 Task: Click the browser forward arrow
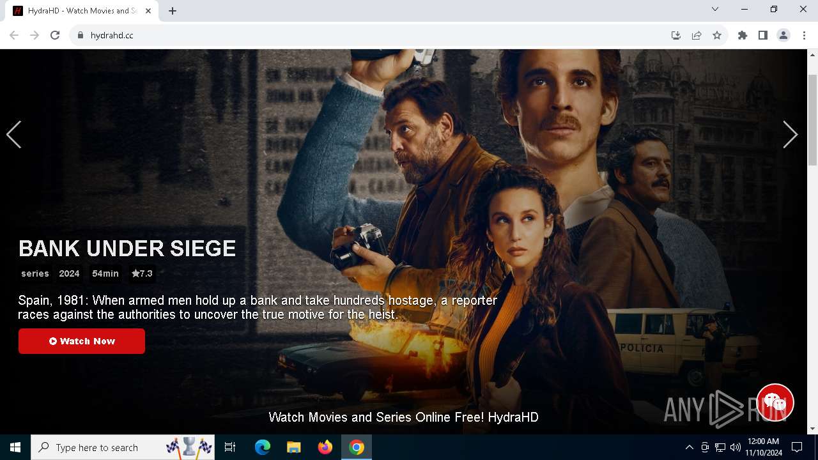[x=35, y=35]
